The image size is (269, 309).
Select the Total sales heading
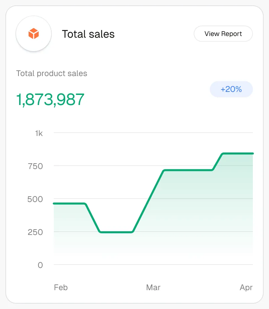point(88,34)
